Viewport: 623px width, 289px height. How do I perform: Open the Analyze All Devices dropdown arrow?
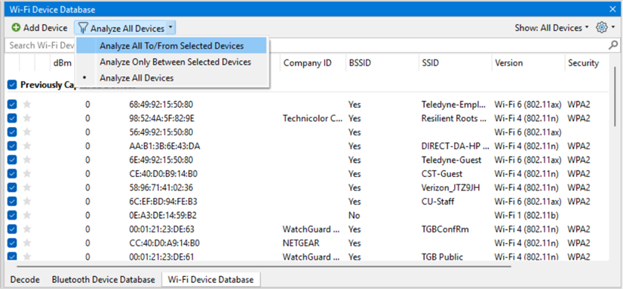(170, 28)
